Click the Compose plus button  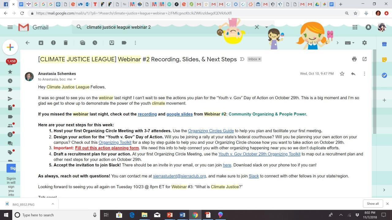tap(10, 47)
